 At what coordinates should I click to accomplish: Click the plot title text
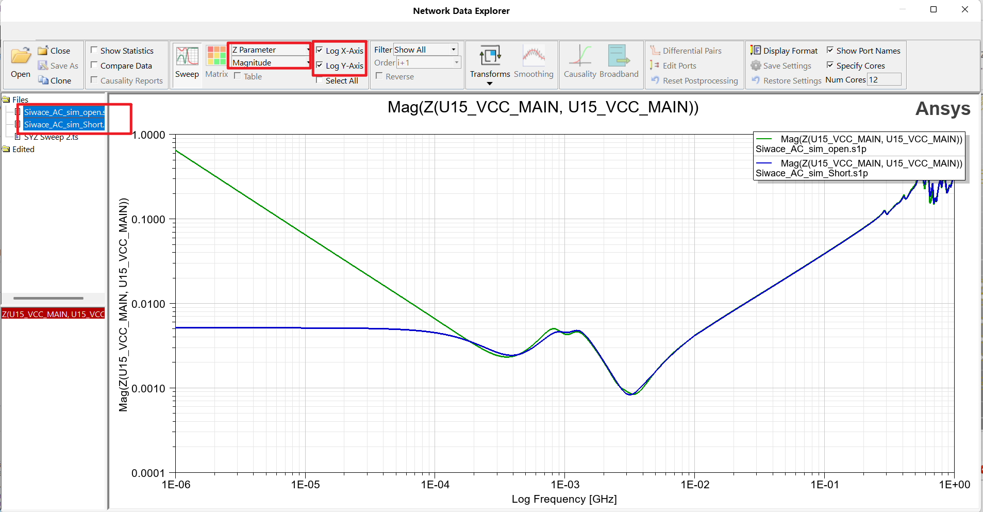pos(543,107)
